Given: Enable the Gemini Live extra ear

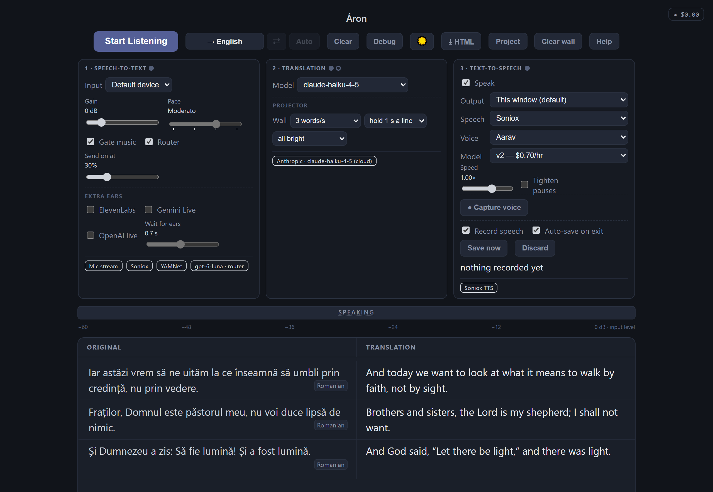Looking at the screenshot, I should 148,210.
